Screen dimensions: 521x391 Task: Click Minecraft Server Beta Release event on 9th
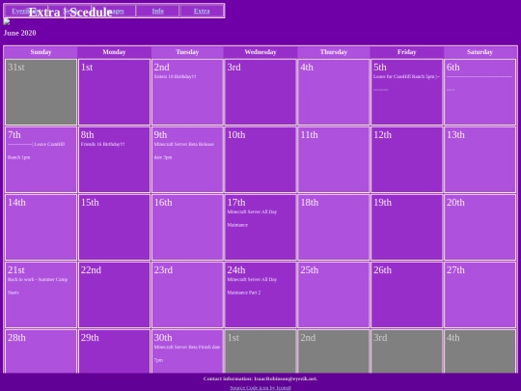click(x=183, y=151)
